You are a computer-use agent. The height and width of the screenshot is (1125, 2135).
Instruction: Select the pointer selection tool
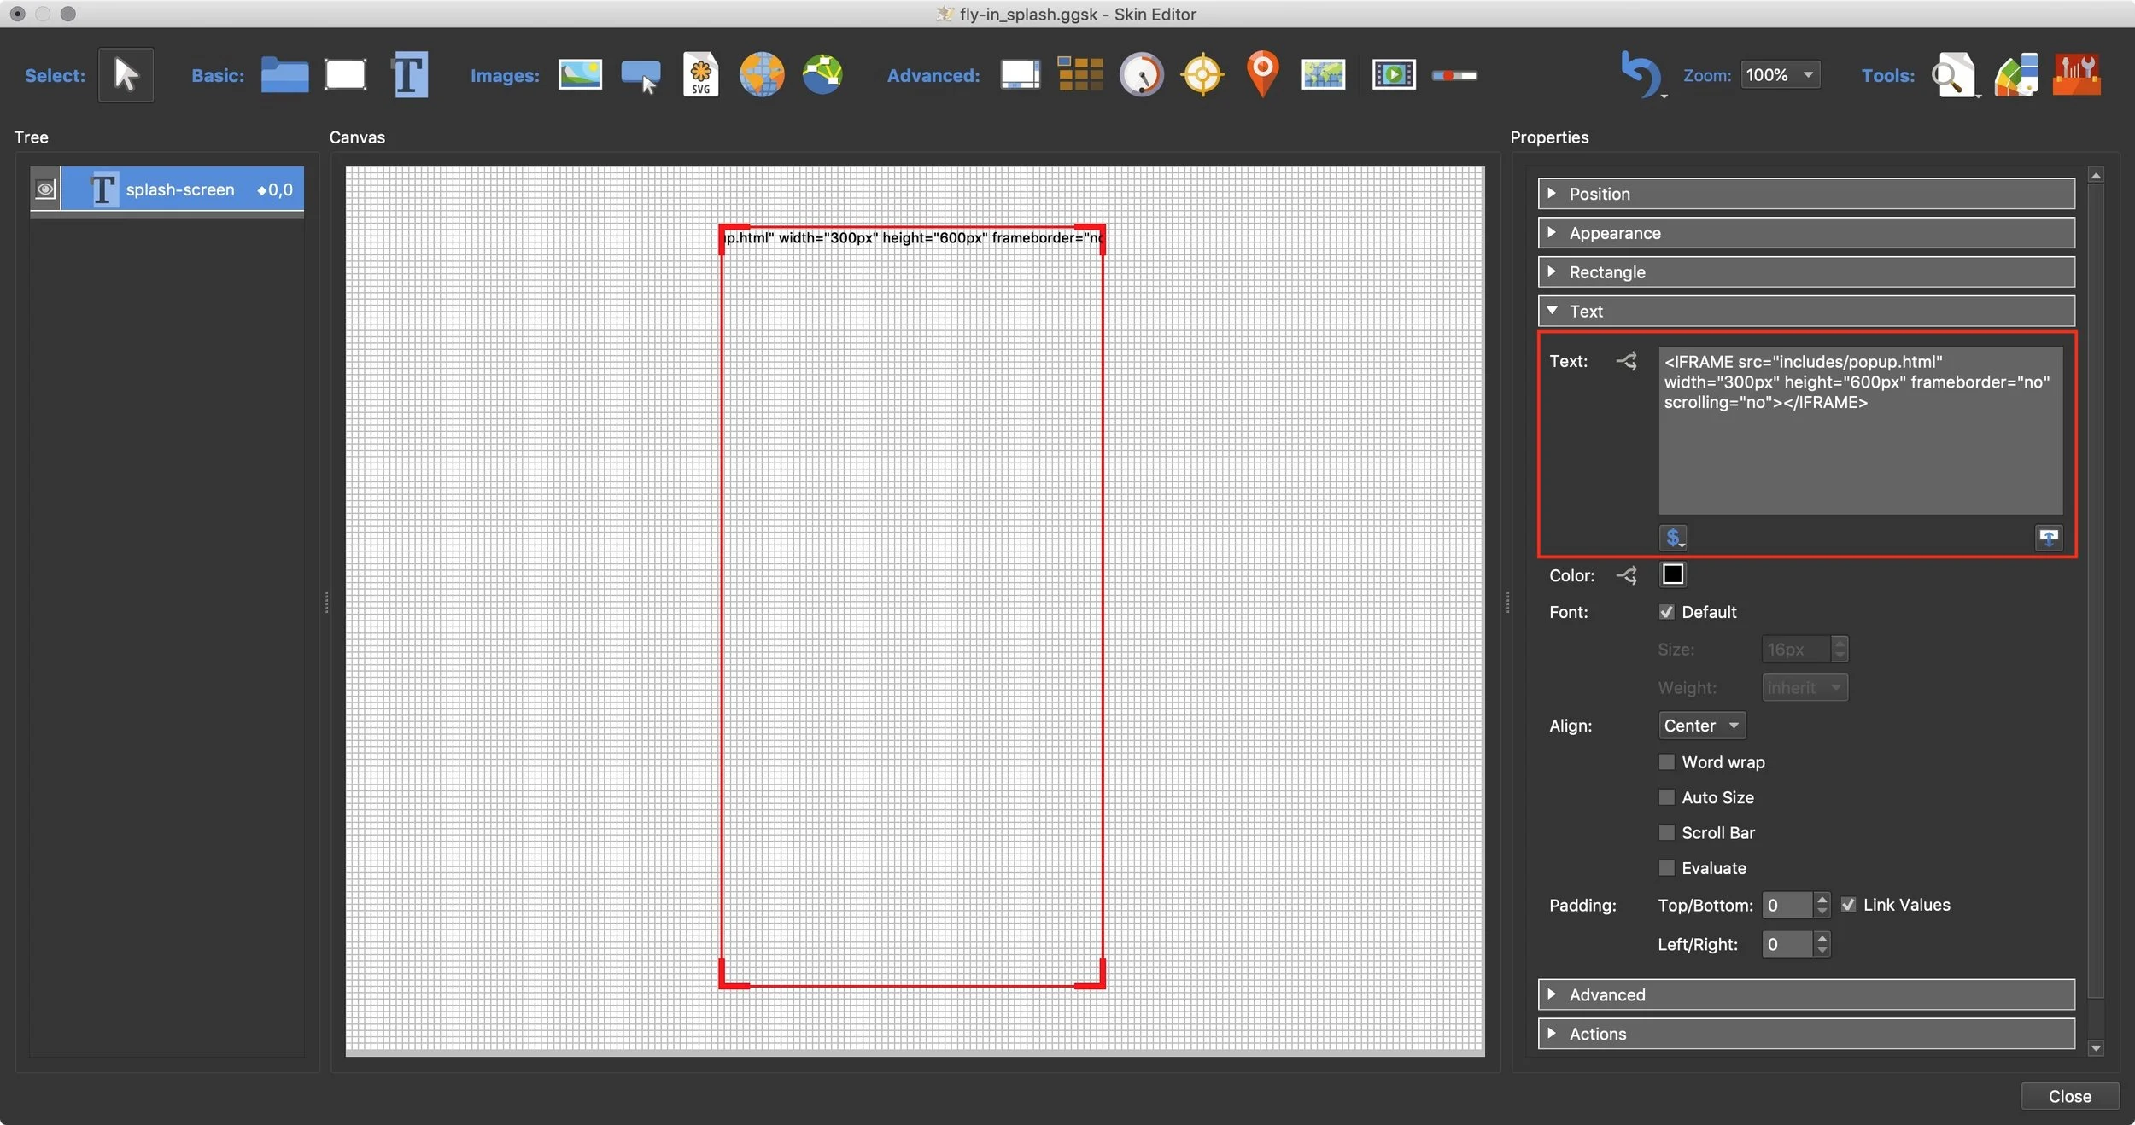click(x=126, y=75)
